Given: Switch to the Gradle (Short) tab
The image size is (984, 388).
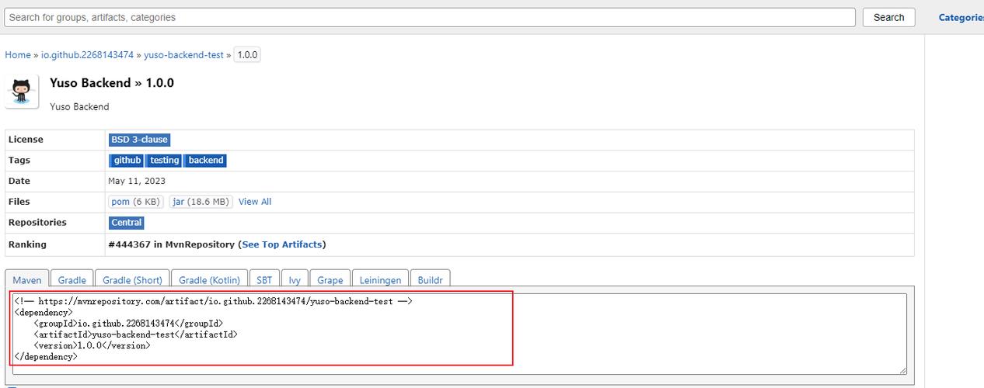Looking at the screenshot, I should point(133,280).
